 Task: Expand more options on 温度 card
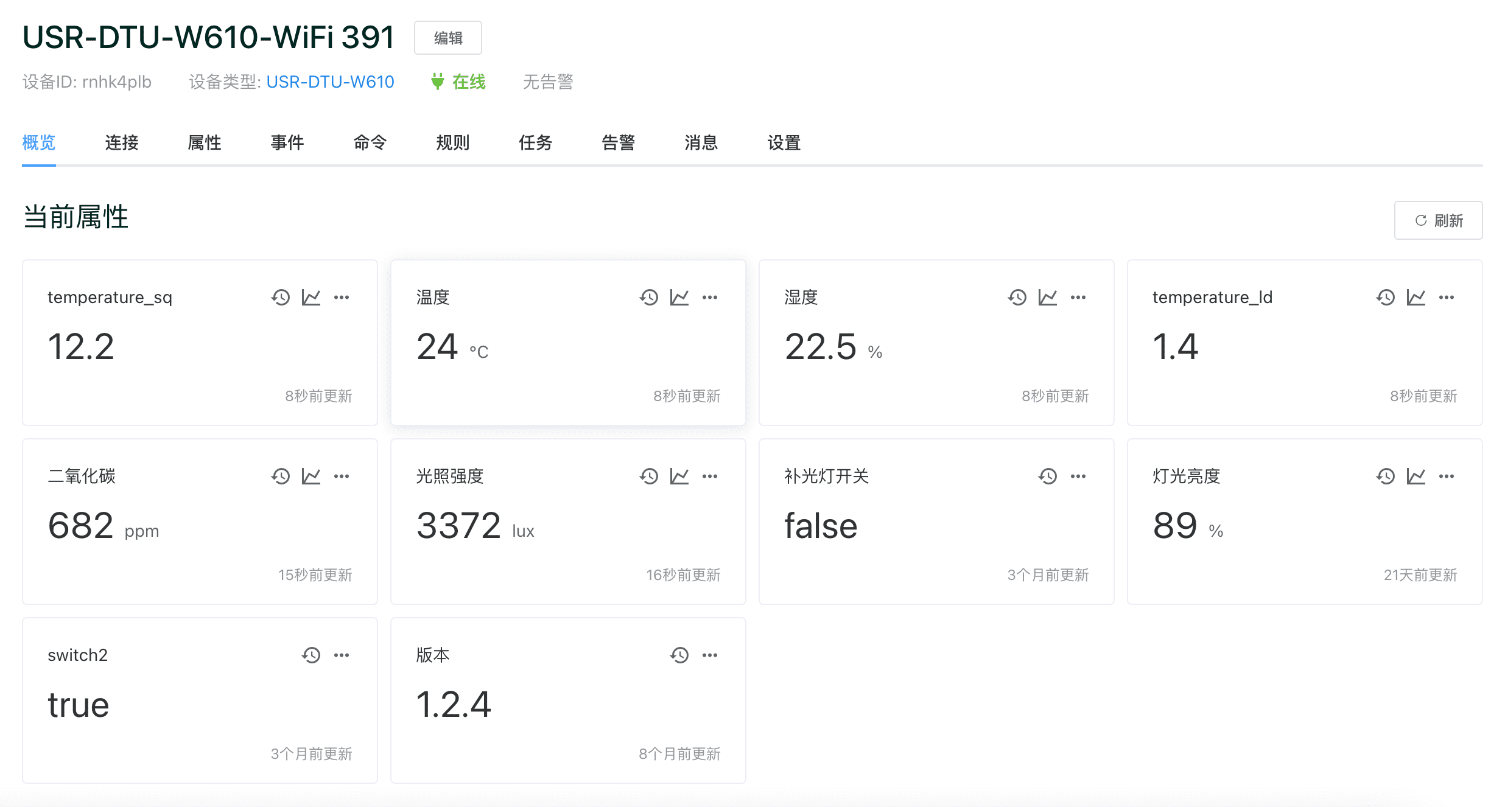[x=710, y=297]
